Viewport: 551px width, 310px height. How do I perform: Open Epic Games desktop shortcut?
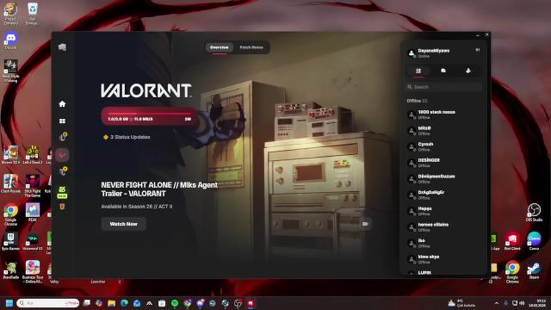(11, 241)
